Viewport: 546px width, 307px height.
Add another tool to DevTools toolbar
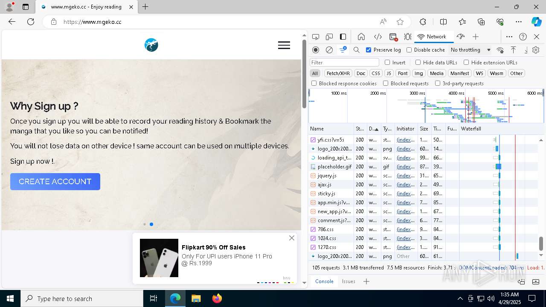pyautogui.click(x=476, y=37)
